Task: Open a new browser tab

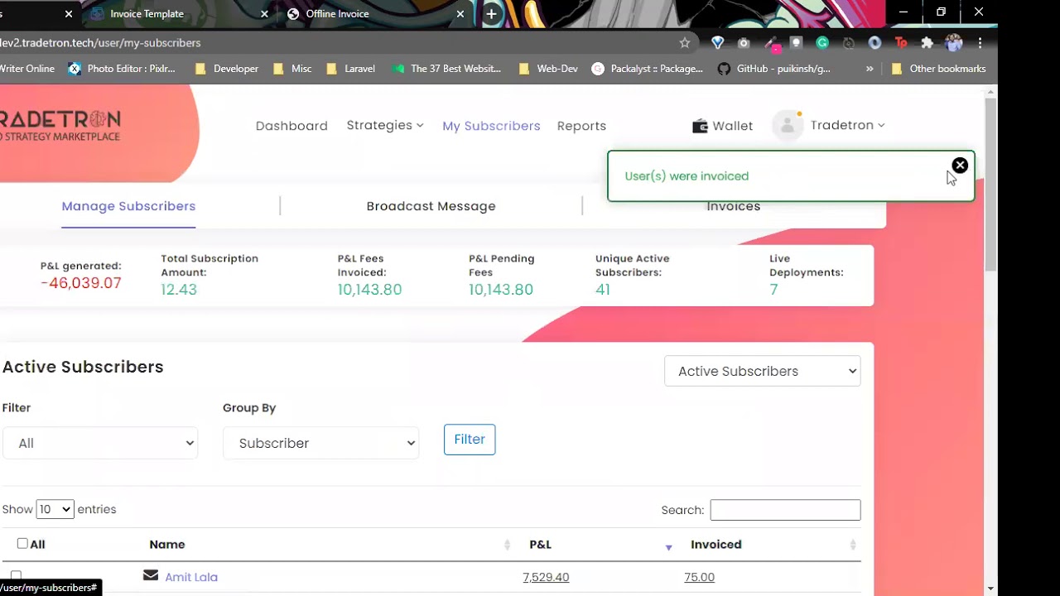Action: 491,14
